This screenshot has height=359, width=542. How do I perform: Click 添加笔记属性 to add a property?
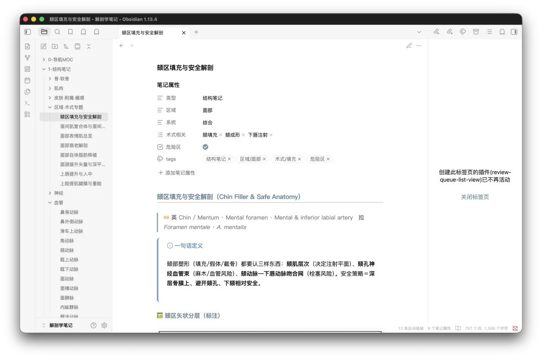tap(177, 173)
